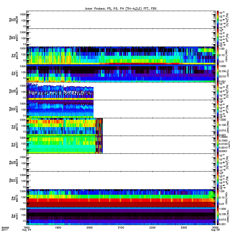230x245 pixels.
Task: Click the red the fbk edc12 spectrogram
Action: 121,198
